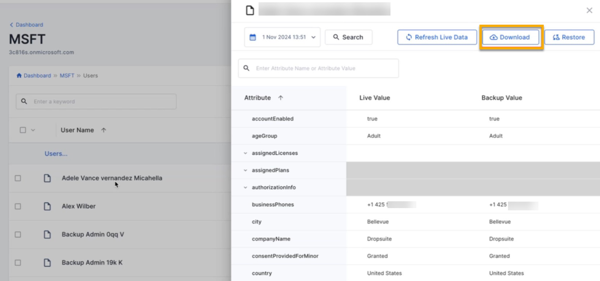Expand the assignedLicenses attribute row
The height and width of the screenshot is (281, 600).
pyautogui.click(x=245, y=153)
